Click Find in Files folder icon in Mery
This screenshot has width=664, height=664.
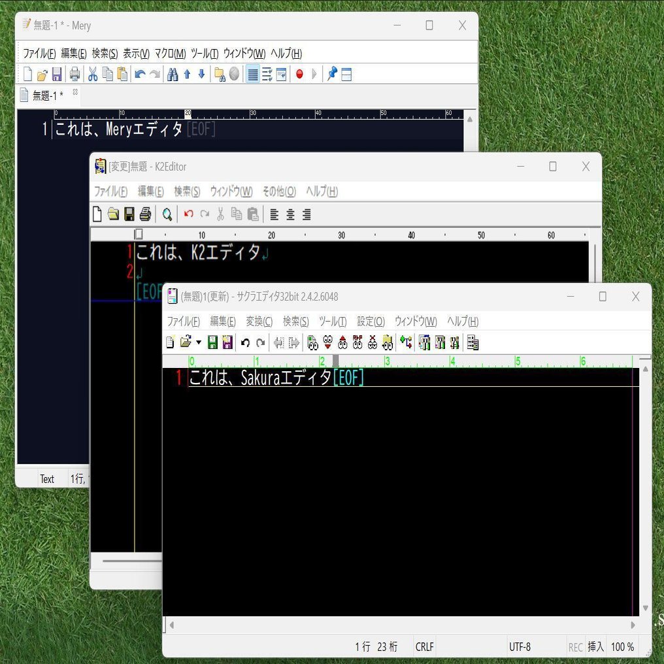[220, 74]
